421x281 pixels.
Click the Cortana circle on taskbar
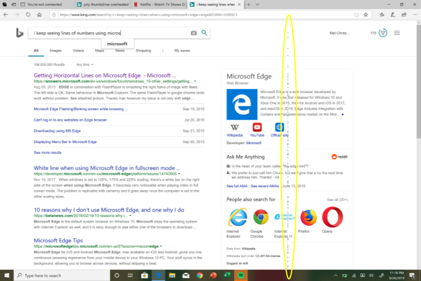coord(117,275)
